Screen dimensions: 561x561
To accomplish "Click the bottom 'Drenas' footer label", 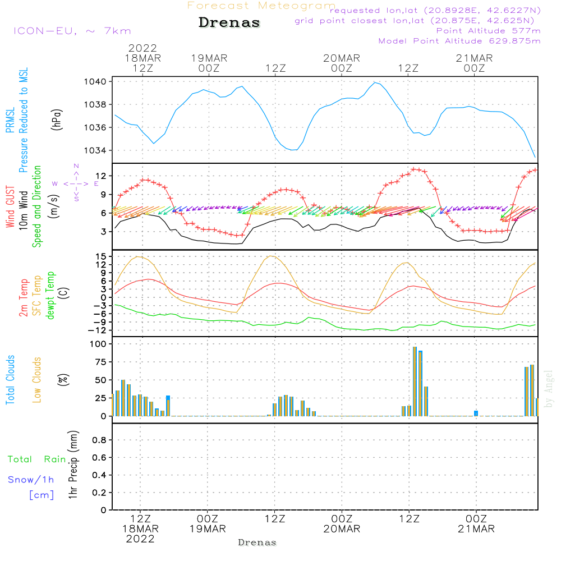I will point(257,542).
